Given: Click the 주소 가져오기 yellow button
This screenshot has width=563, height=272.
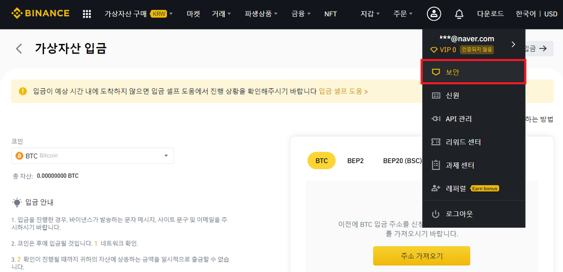Looking at the screenshot, I should pos(421,255).
